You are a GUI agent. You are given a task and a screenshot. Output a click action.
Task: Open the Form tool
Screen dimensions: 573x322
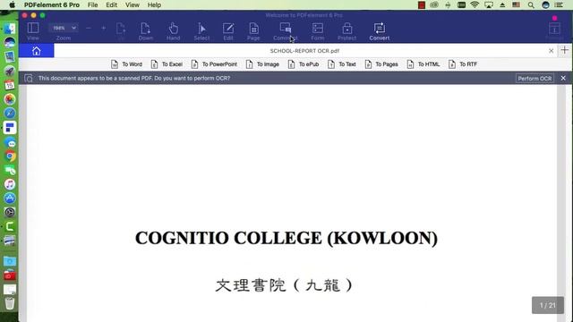[x=318, y=31]
